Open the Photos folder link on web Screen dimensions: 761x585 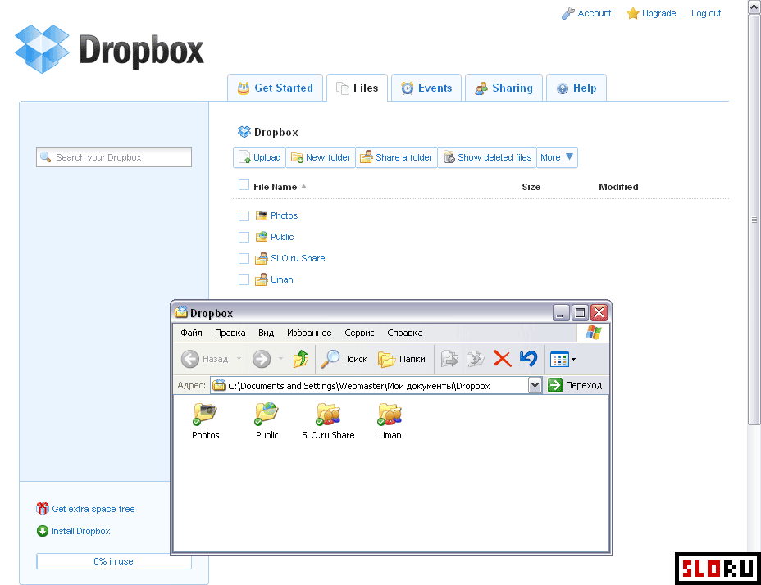point(285,215)
